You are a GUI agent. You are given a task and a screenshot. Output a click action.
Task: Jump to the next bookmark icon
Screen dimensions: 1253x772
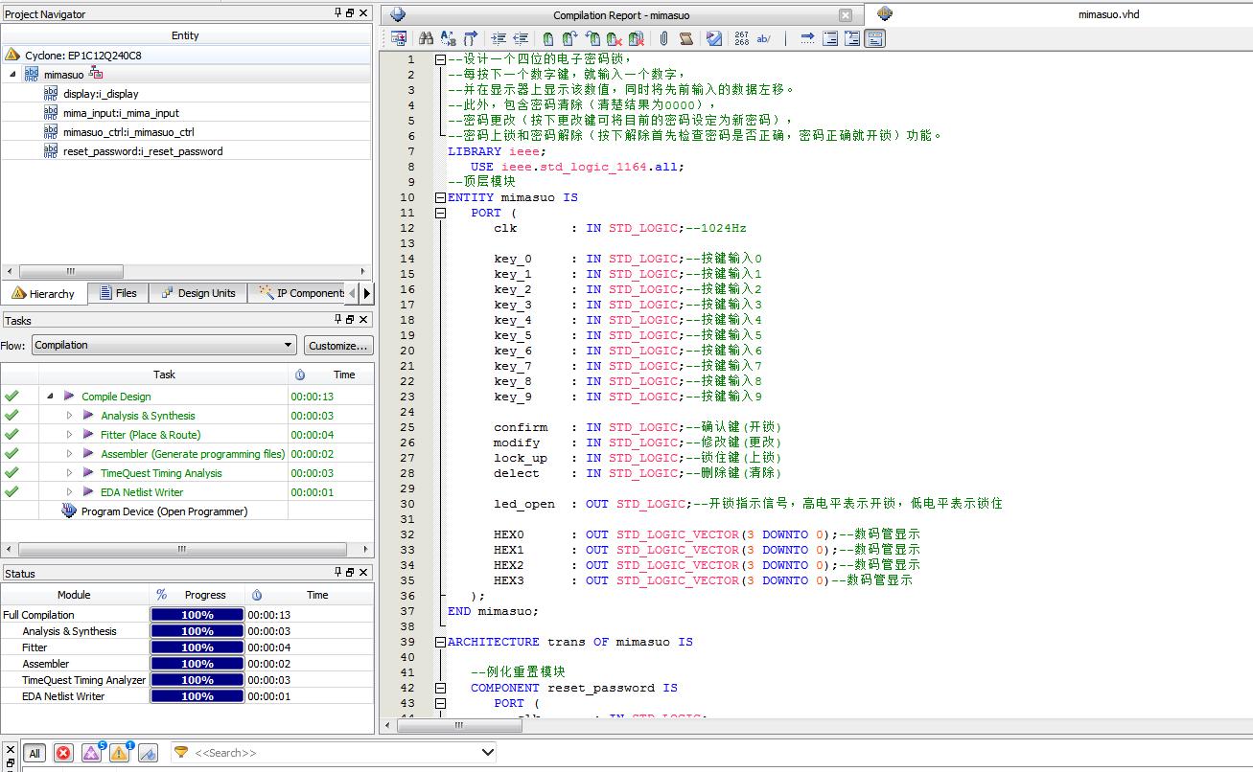pos(570,38)
